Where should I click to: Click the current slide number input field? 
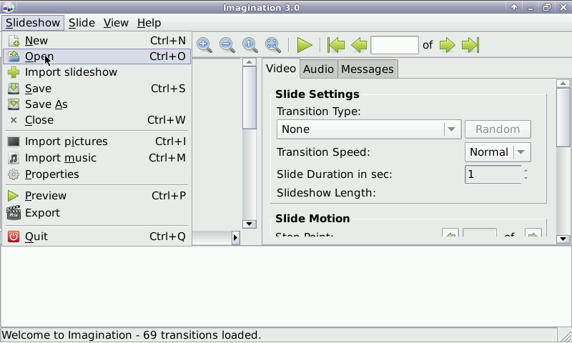(395, 45)
